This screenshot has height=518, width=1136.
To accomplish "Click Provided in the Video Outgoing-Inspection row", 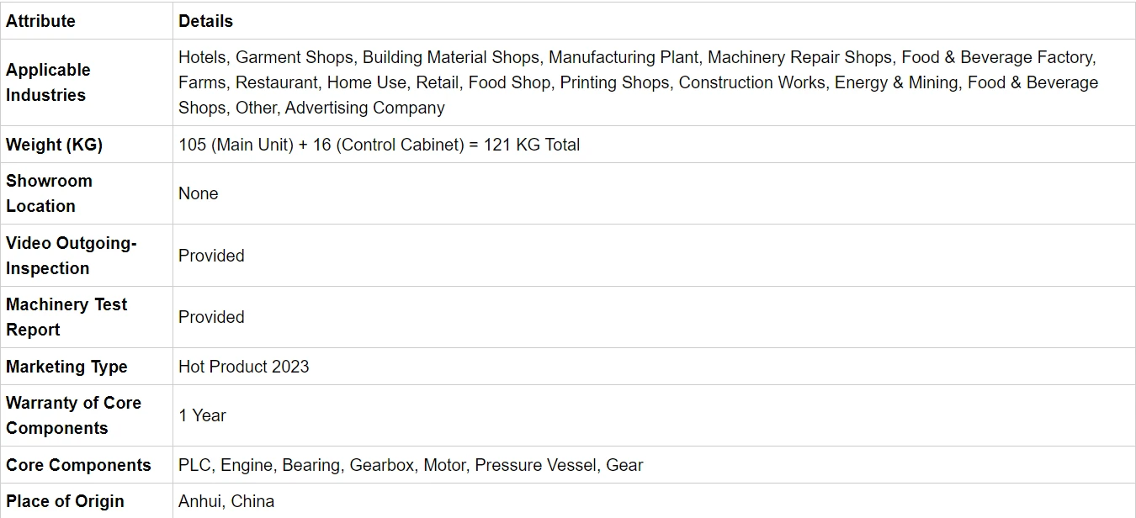I will [211, 256].
